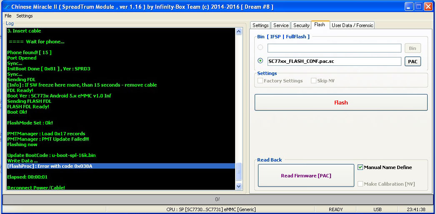
Task: Toggle the Make Calibration [NV] checkbox
Action: click(x=361, y=184)
